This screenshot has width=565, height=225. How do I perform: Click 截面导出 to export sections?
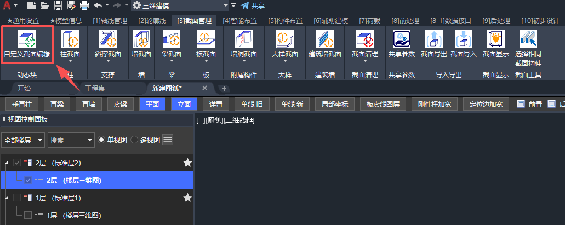(434, 44)
